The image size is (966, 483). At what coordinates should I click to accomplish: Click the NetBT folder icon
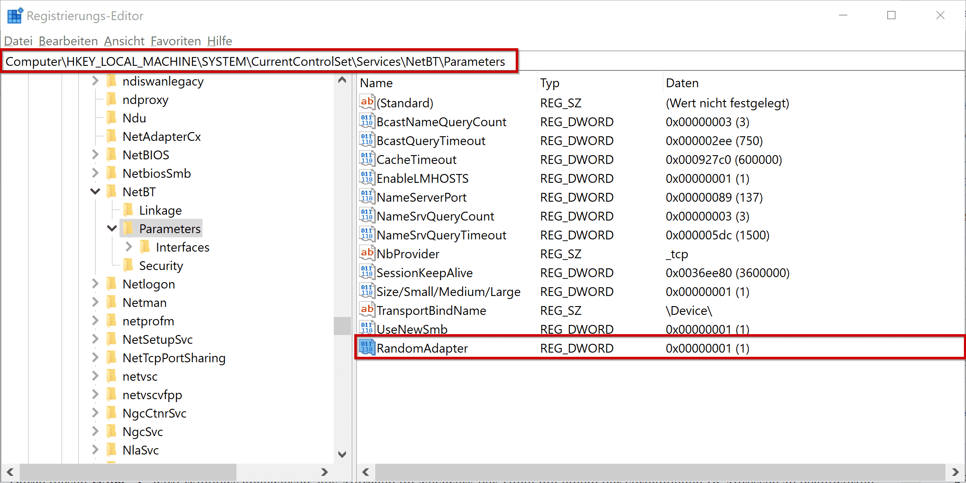click(111, 192)
